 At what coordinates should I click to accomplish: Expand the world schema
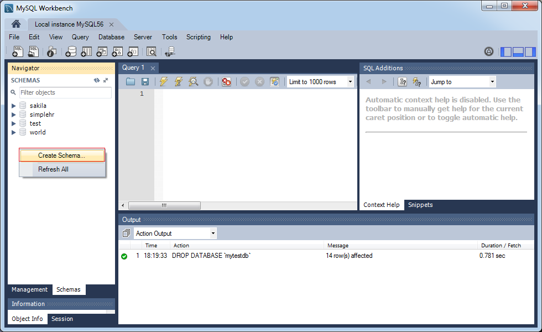[x=14, y=132]
